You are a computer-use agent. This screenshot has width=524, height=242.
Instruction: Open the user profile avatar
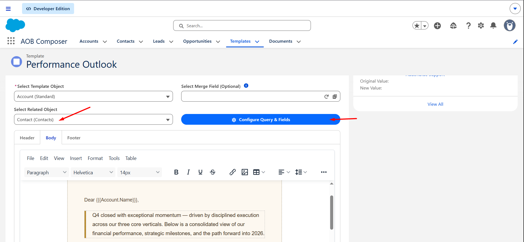[510, 26]
